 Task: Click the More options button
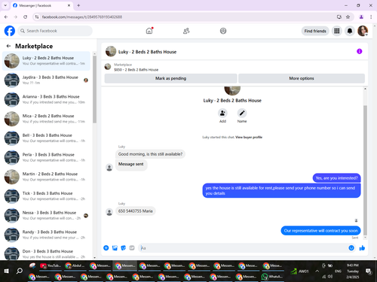(x=302, y=78)
